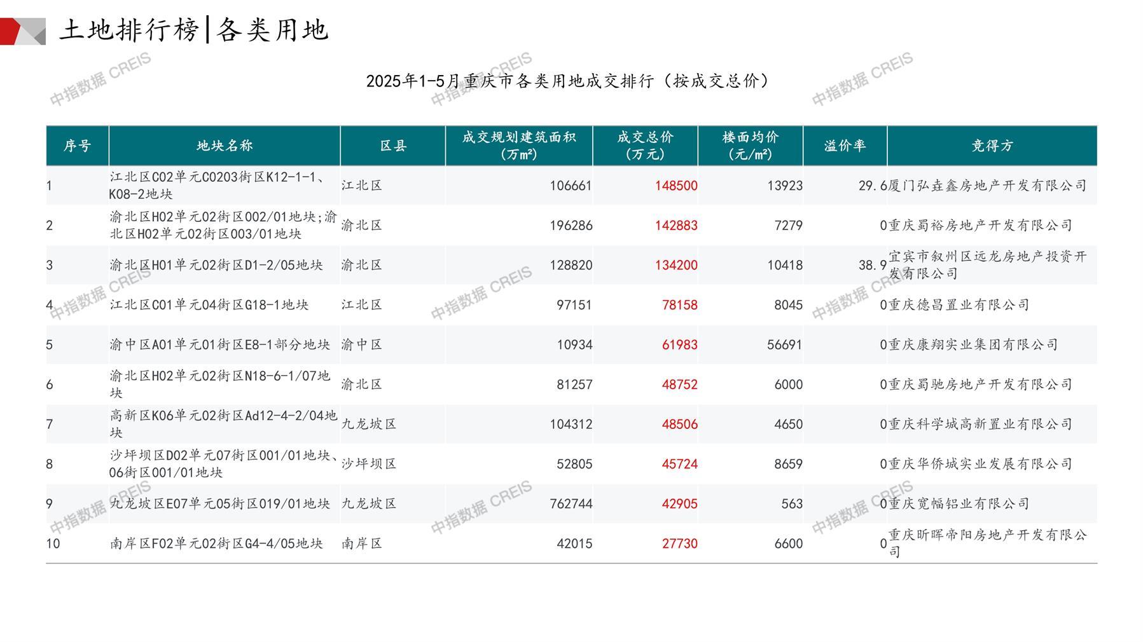Click the red total price 27730
The height and width of the screenshot is (642, 1143).
pos(679,543)
